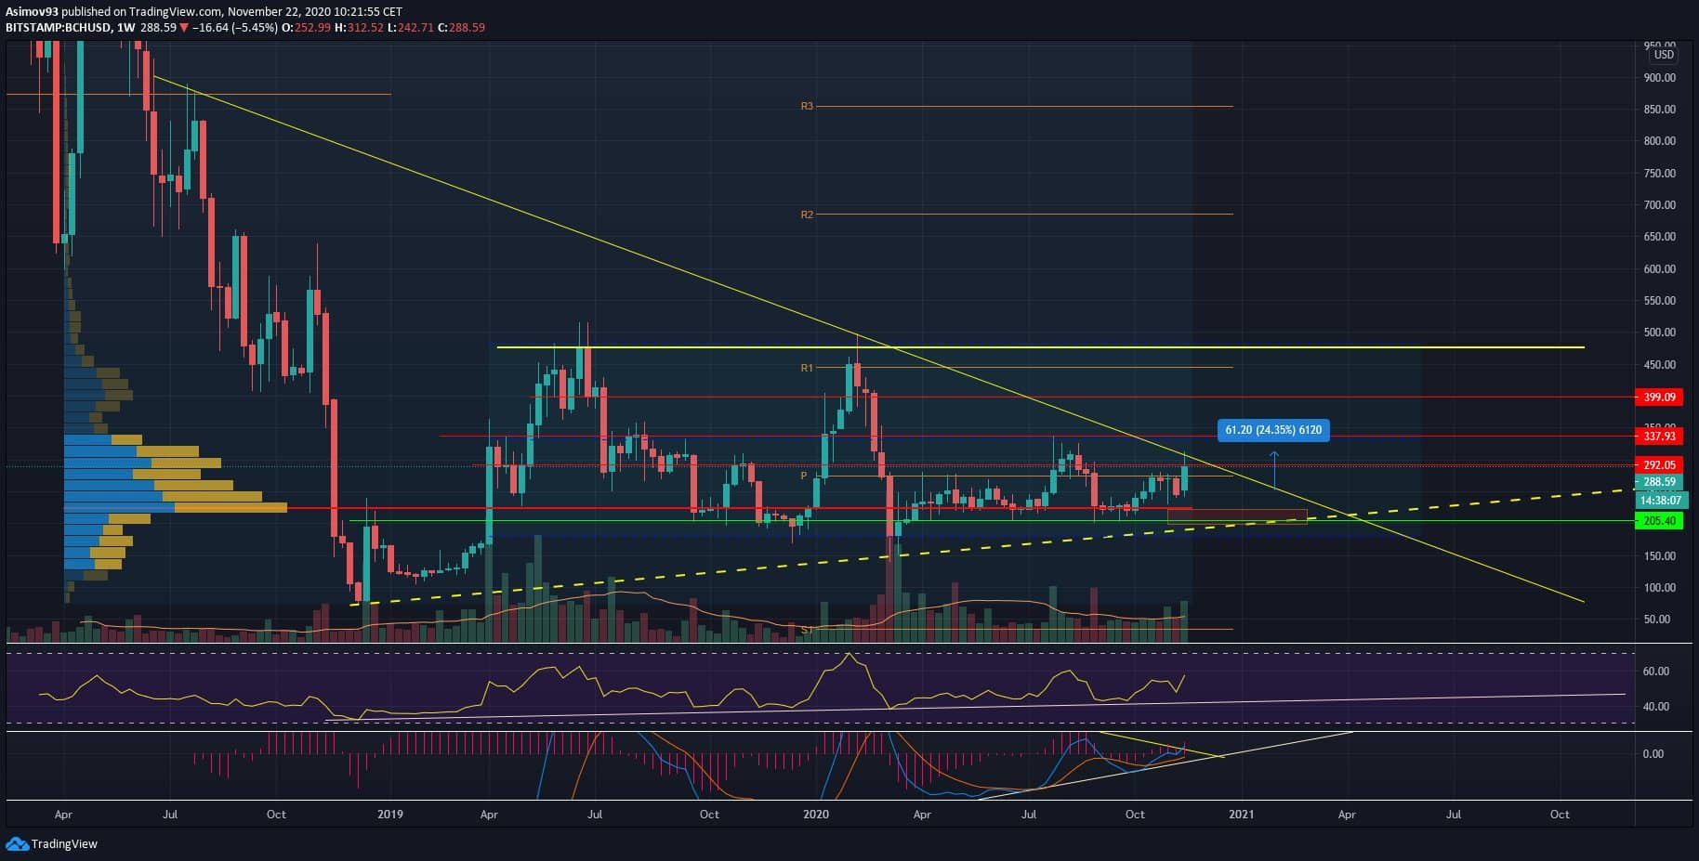Viewport: 1699px width, 861px height.
Task: Click the green 205.40 price label
Action: point(1659,521)
